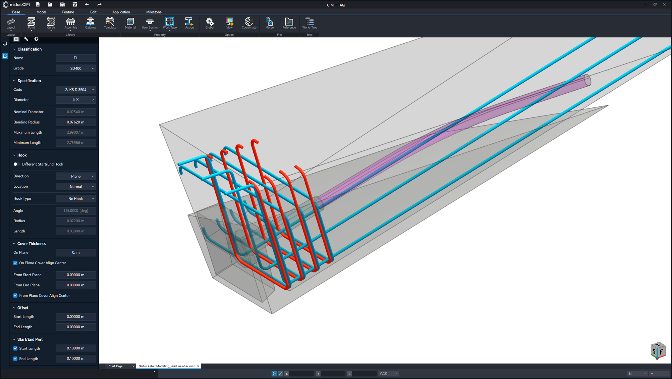
Task: Open the Template library
Action: [110, 23]
